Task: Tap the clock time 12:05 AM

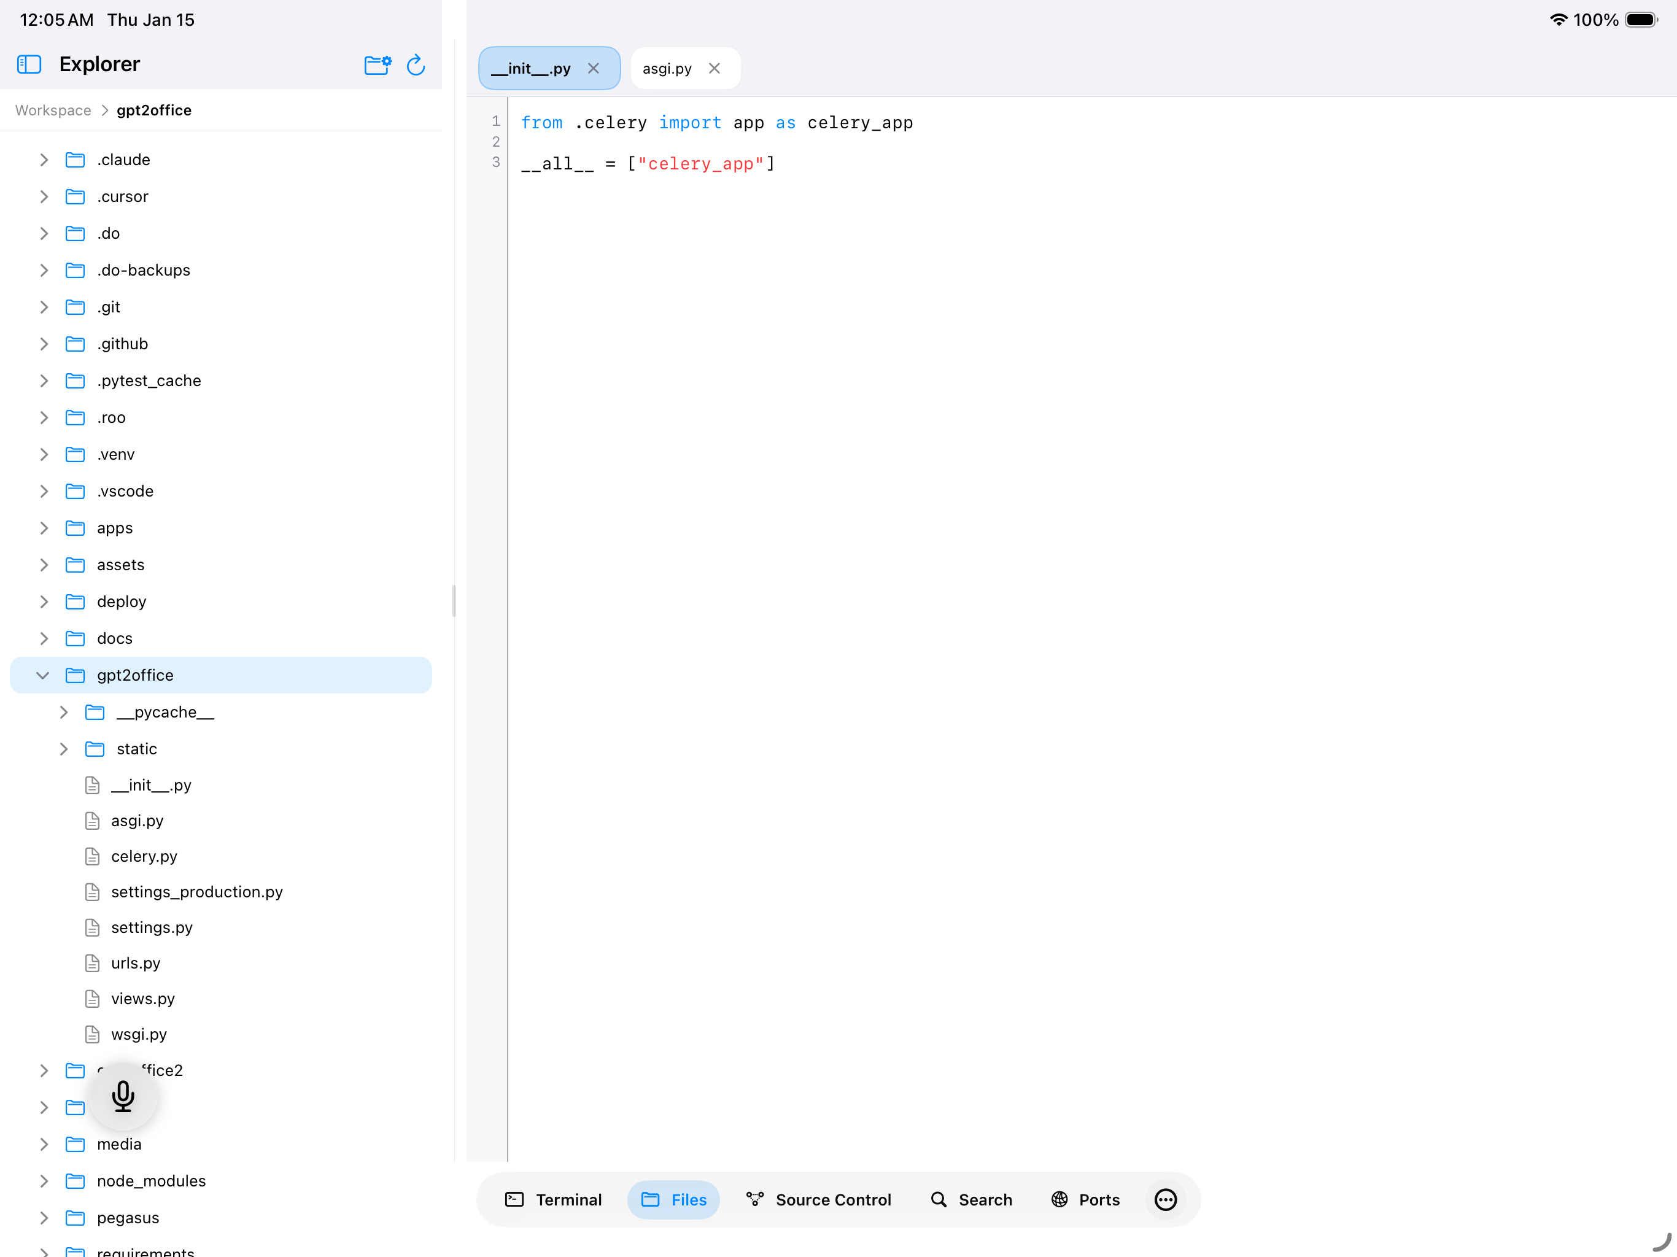Action: click(x=57, y=20)
